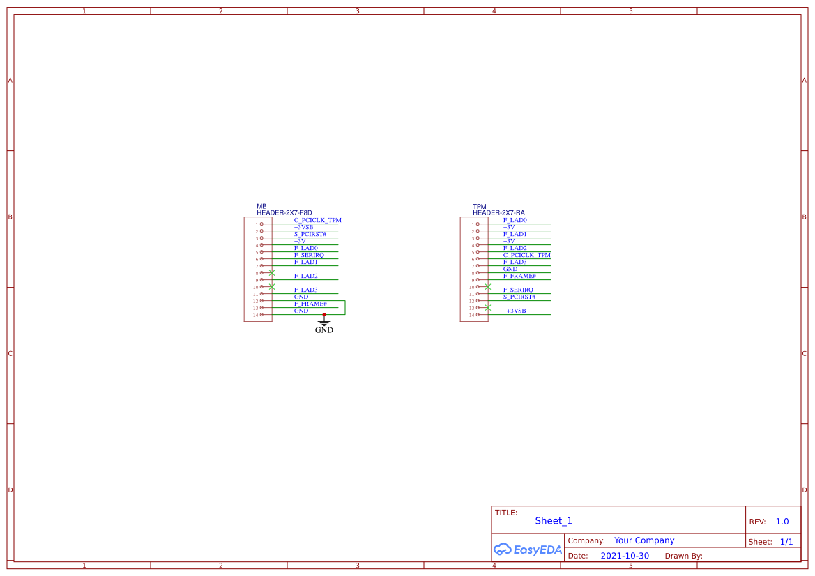Select the S_PCIRST# net label on TPM header
Image resolution: width=815 pixels, height=576 pixels.
[519, 297]
